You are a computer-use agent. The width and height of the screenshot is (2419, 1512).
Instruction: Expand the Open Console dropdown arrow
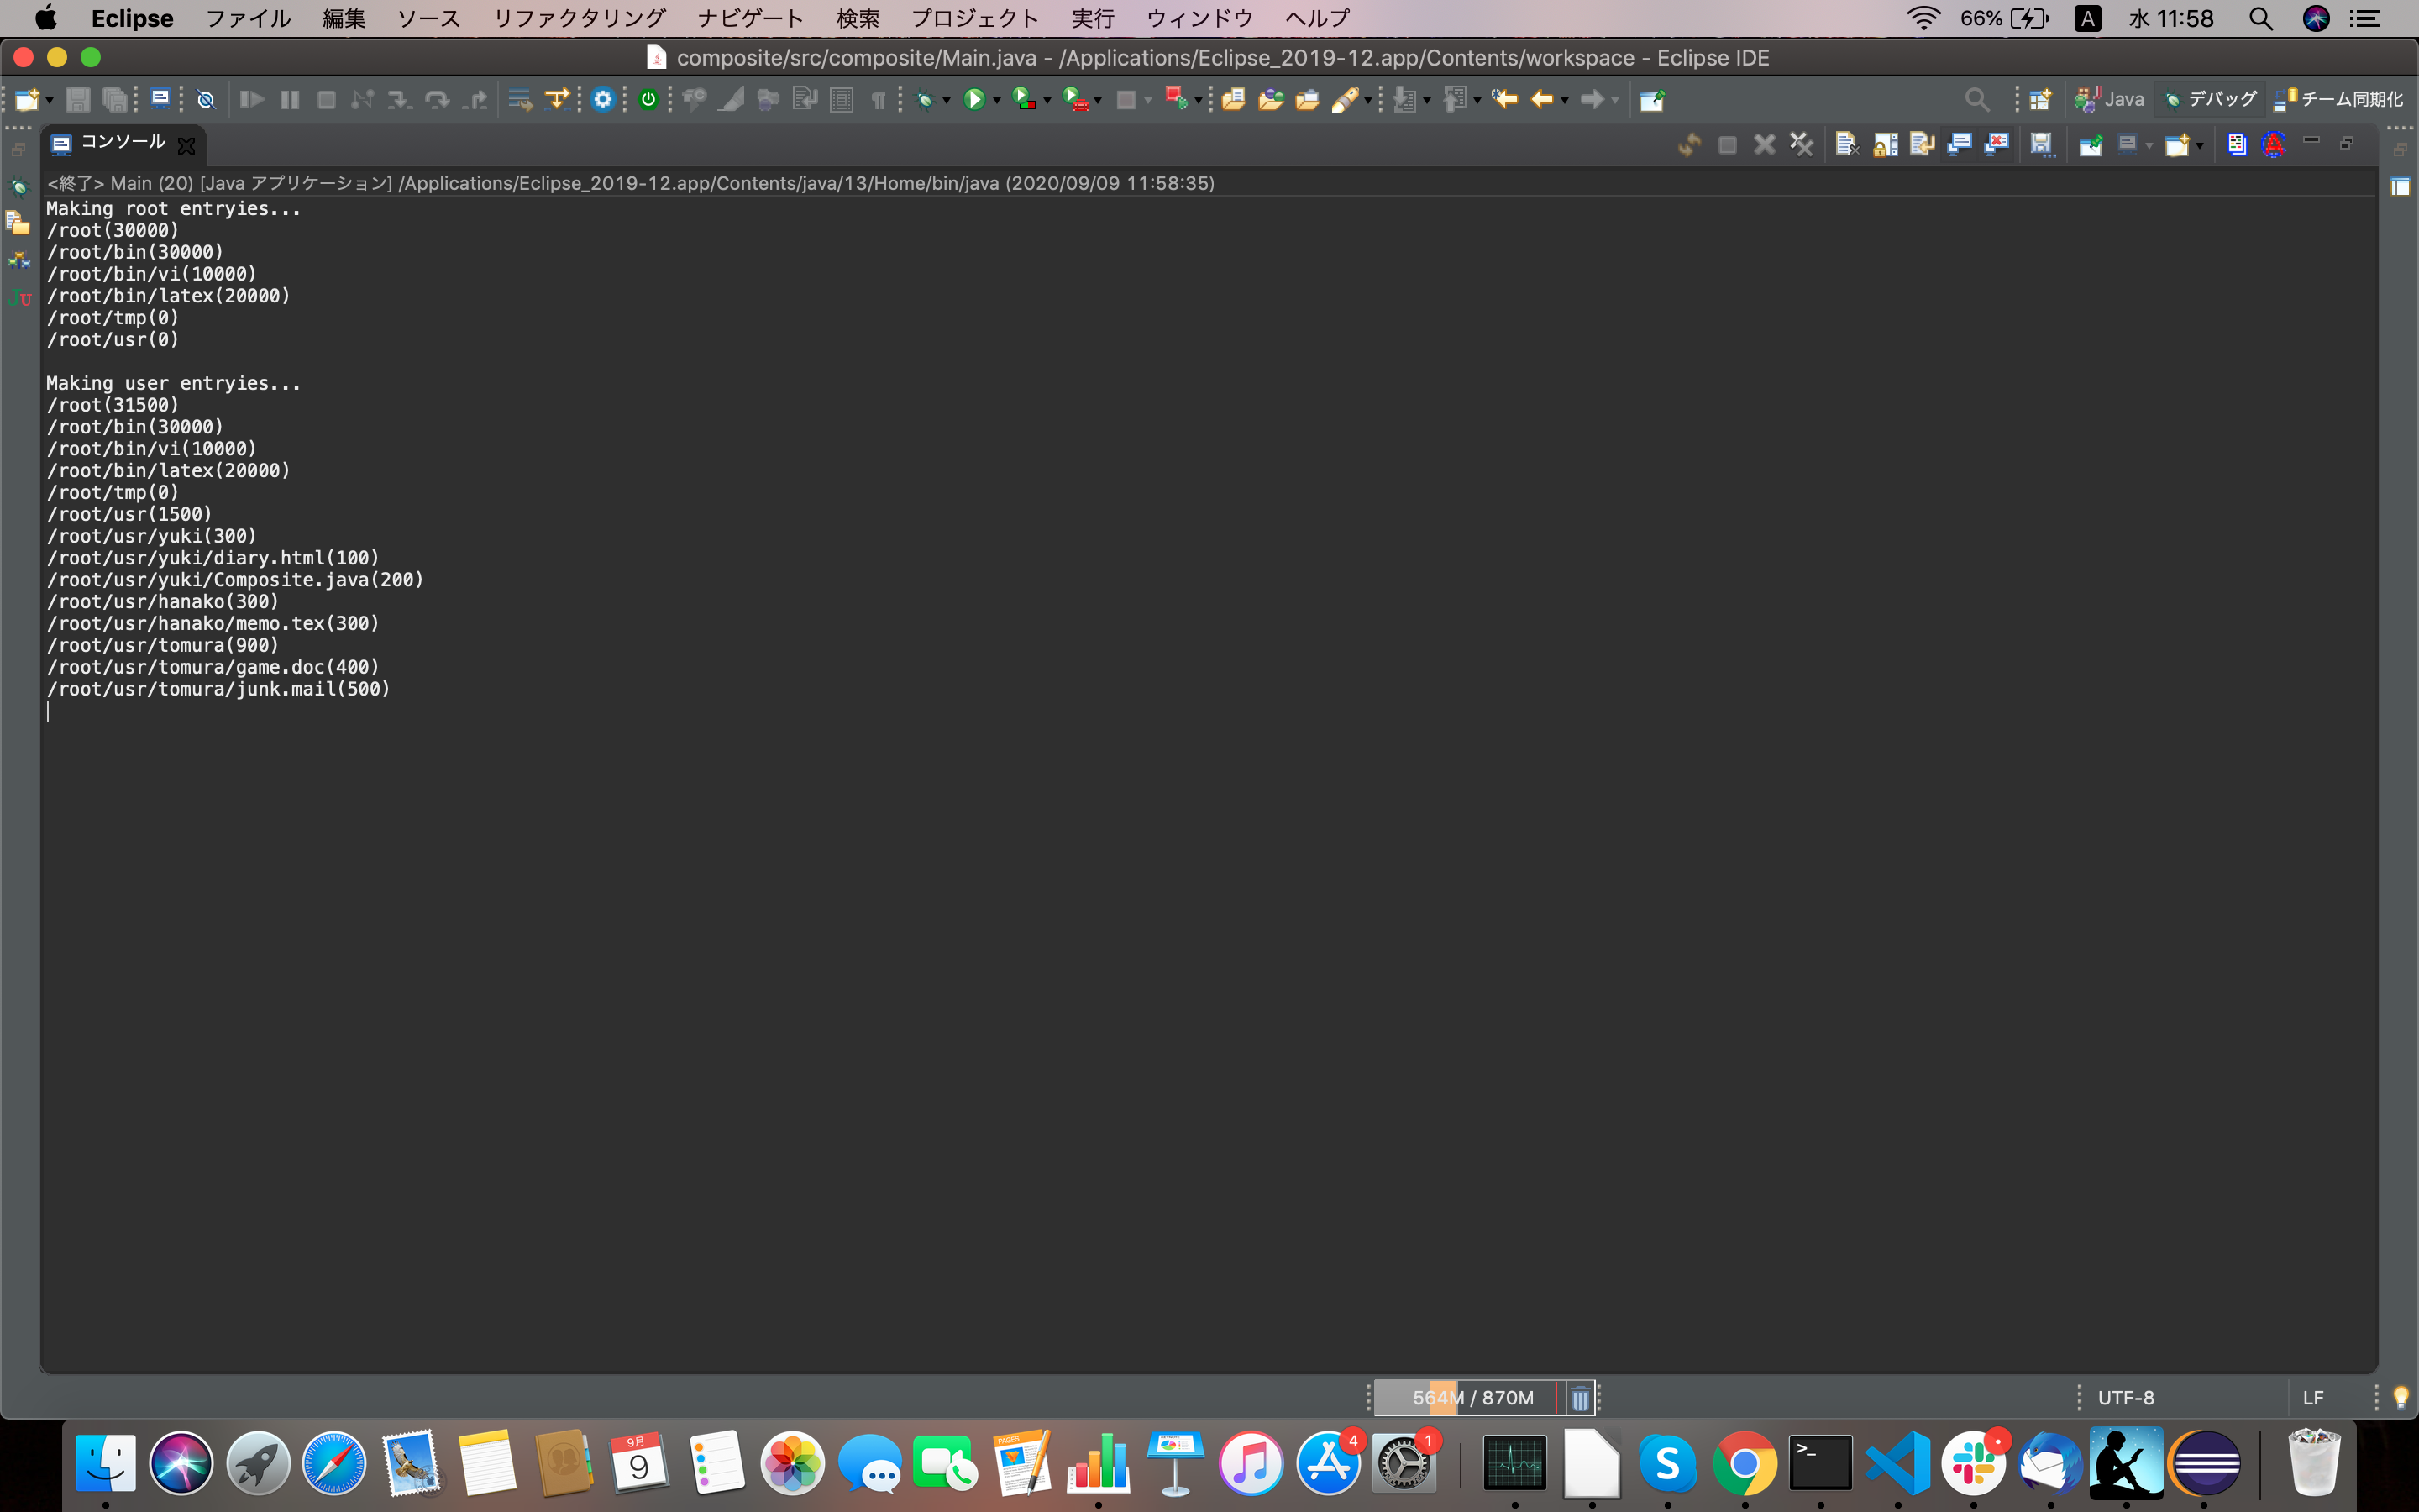tap(2199, 147)
